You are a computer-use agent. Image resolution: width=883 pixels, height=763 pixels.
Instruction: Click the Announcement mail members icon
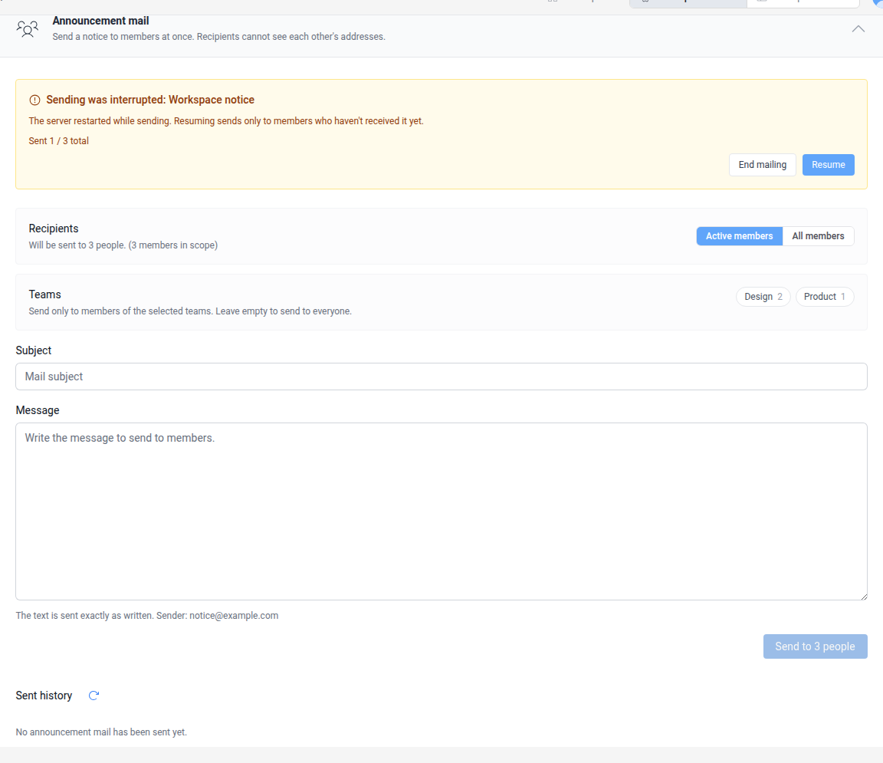(x=27, y=28)
